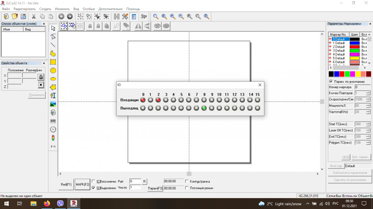The image size is (373, 209).
Task: Open the Файл menu
Action: [6, 9]
